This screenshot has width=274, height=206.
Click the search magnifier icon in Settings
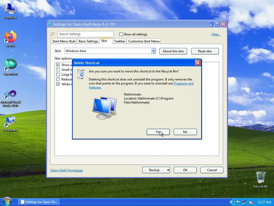point(53,34)
